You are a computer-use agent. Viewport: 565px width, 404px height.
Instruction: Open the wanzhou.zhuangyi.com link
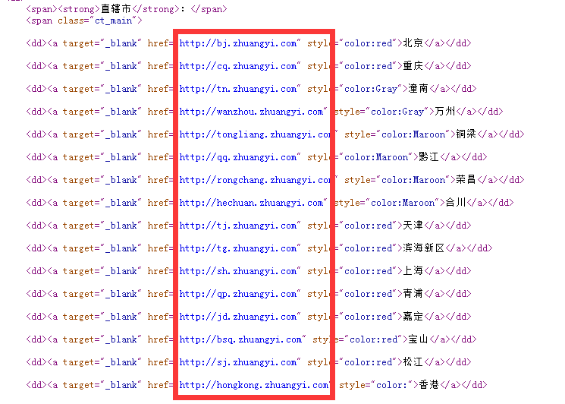click(252, 112)
